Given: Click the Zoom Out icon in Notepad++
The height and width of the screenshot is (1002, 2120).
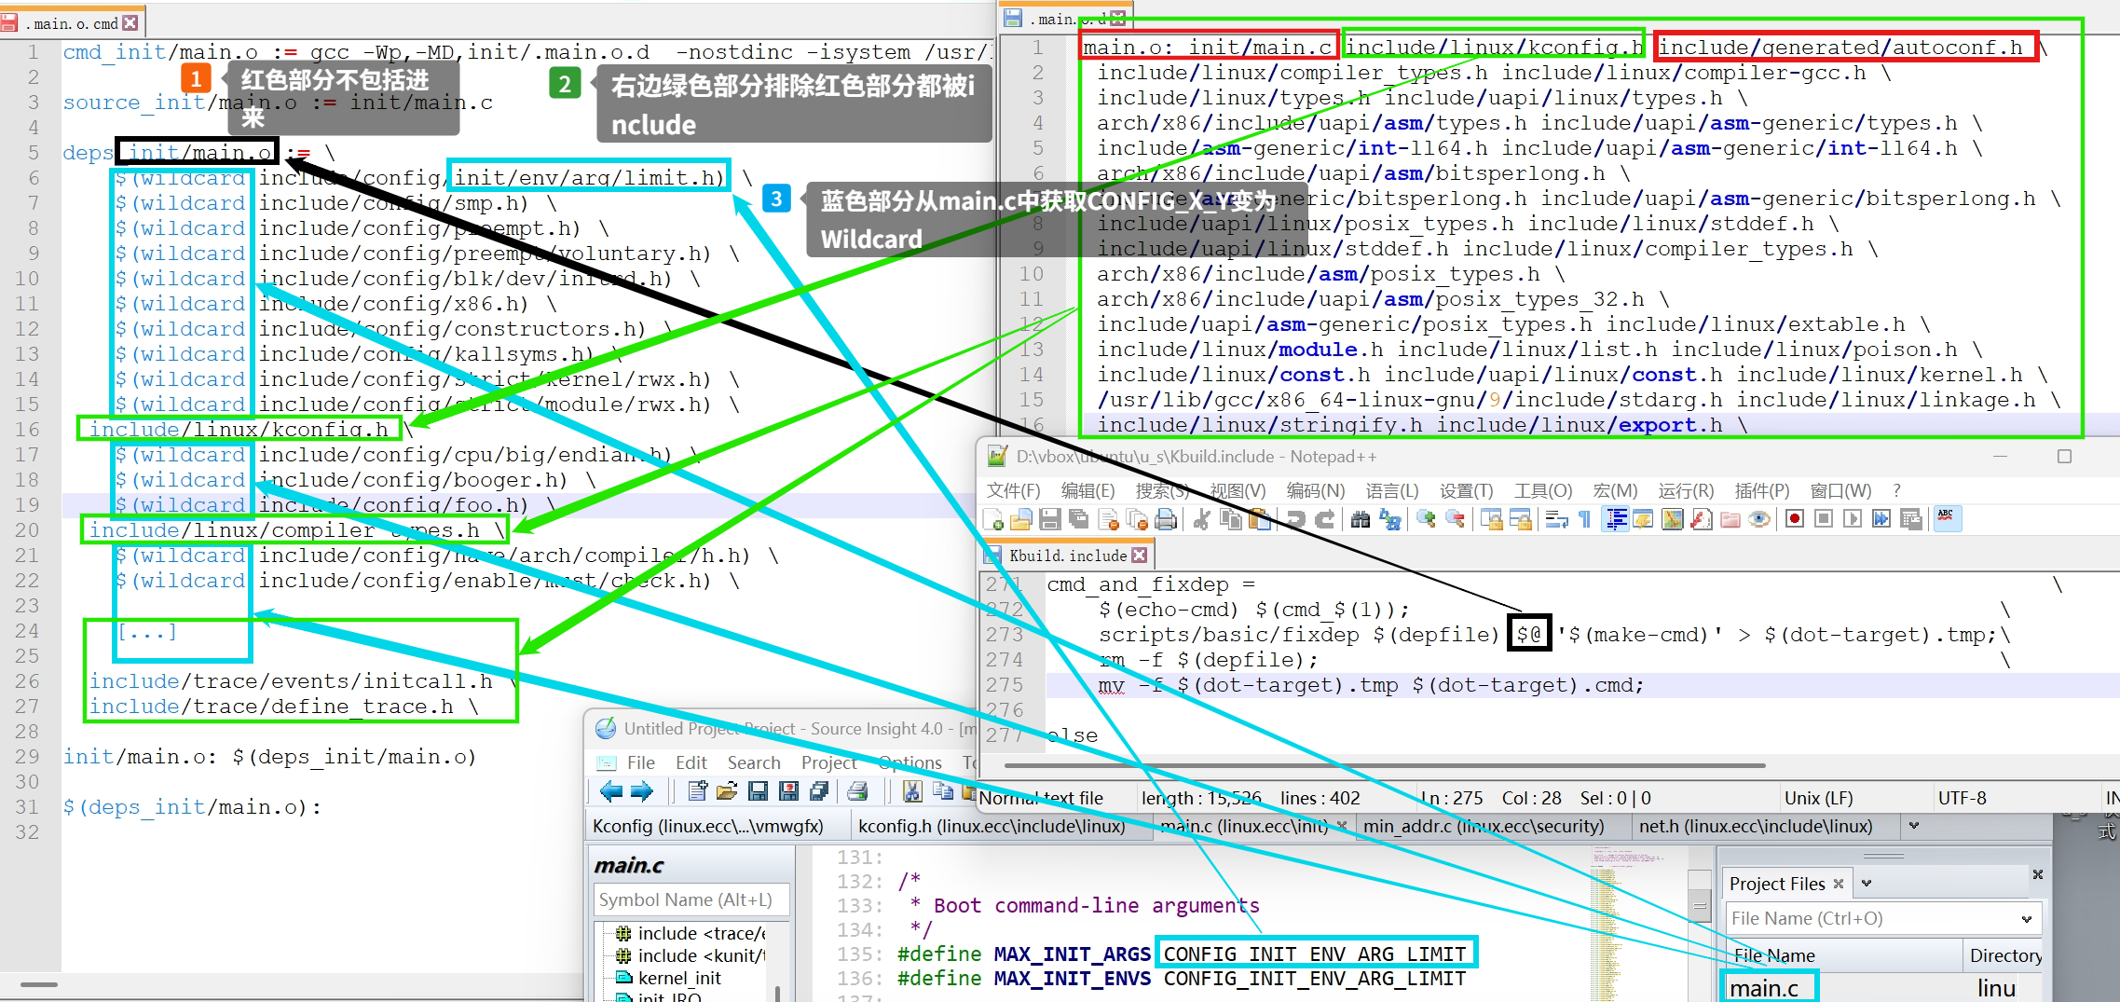Looking at the screenshot, I should [x=1455, y=519].
